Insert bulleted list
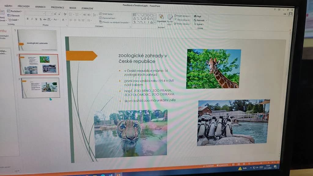313x176 pixels. coord(71,14)
